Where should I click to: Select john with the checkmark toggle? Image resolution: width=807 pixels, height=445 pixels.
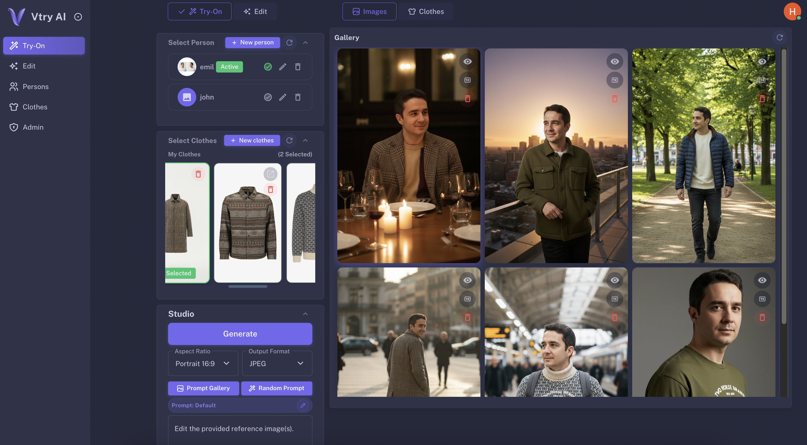268,97
